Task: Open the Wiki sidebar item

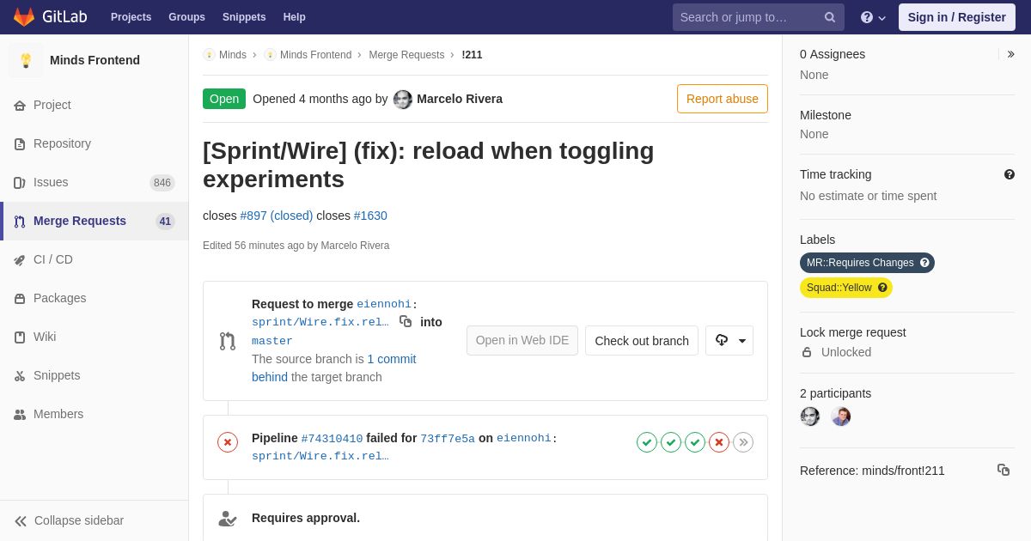Action: [x=95, y=337]
